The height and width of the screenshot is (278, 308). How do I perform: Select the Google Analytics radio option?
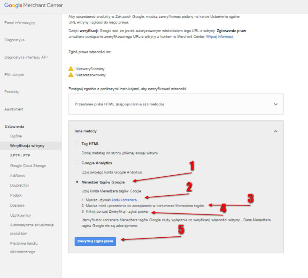coord(77,163)
